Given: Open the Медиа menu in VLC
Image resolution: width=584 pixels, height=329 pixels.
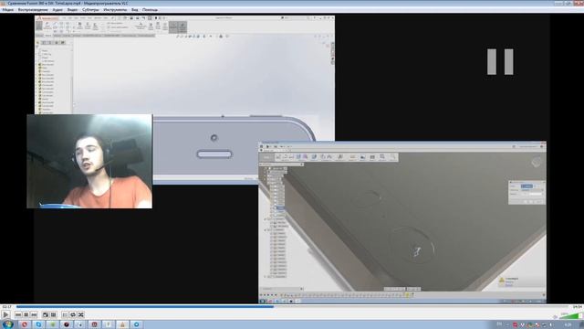Looking at the screenshot, I should 8,10.
